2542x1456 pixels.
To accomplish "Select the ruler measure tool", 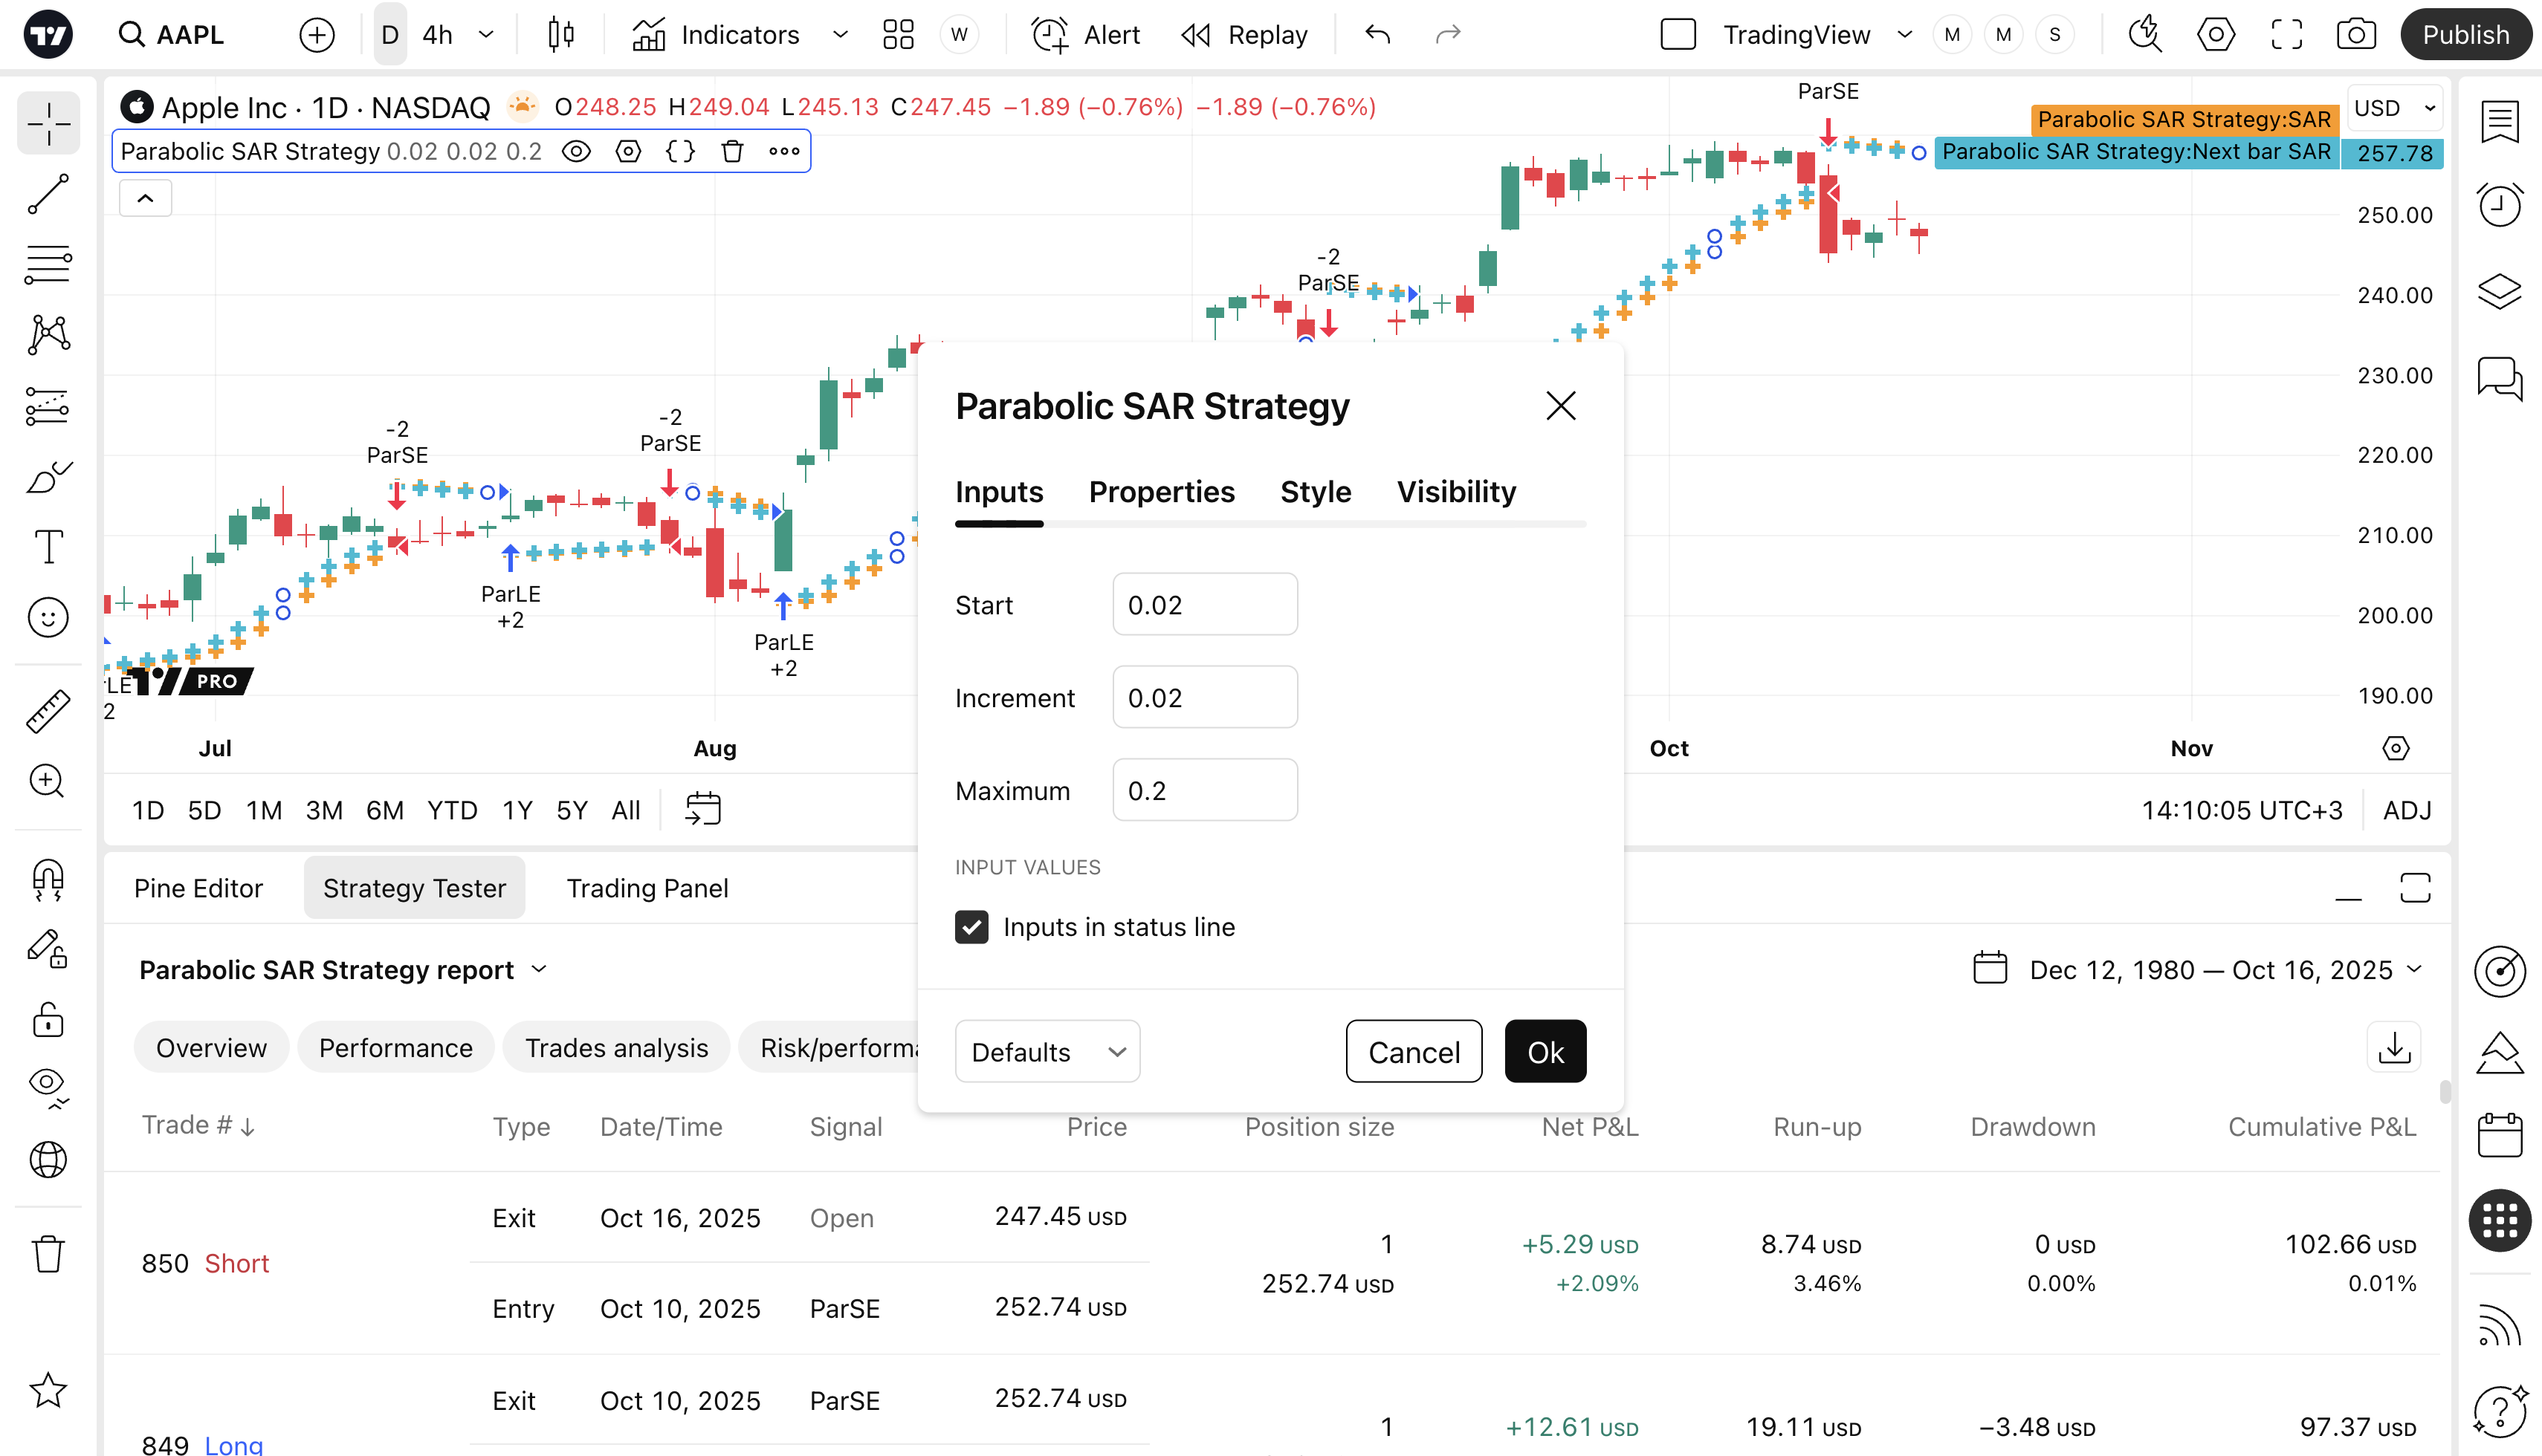I will pos(48,712).
